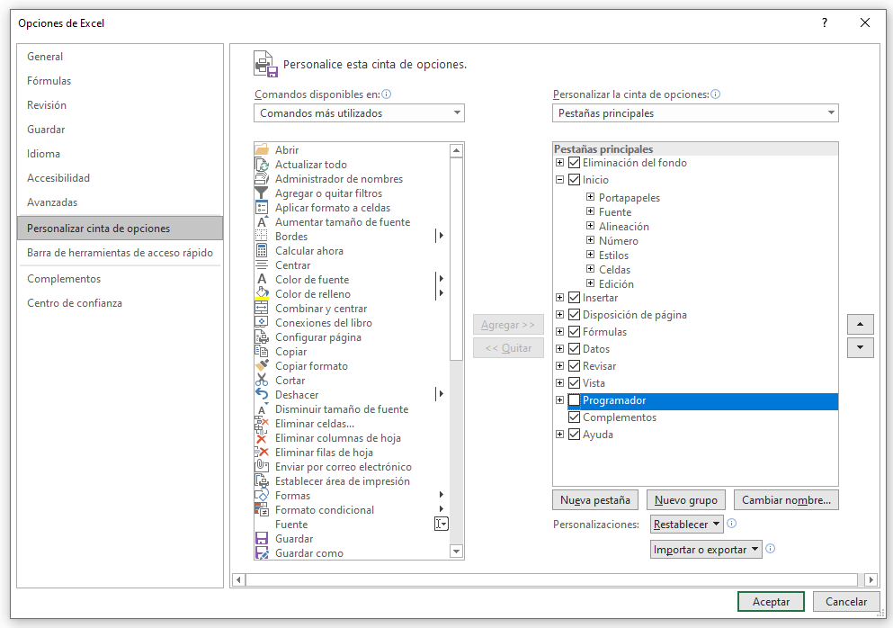893x628 pixels.
Task: Click info icon next to Comandos disponibles en
Action: point(386,94)
